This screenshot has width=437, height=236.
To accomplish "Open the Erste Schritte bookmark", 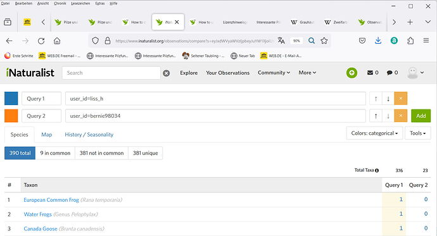I will pos(19,56).
